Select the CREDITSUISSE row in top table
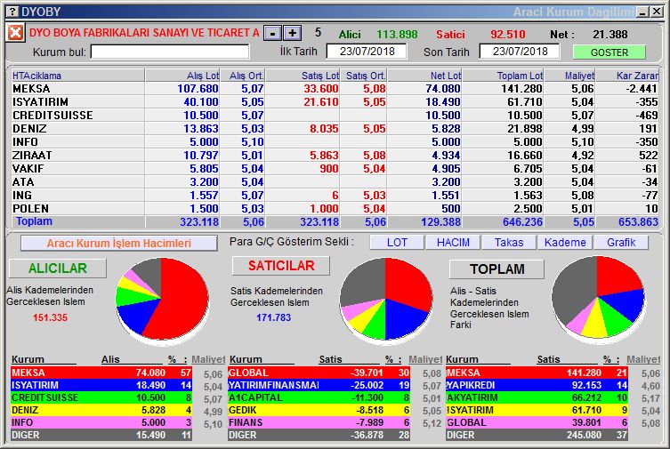 [x=335, y=116]
